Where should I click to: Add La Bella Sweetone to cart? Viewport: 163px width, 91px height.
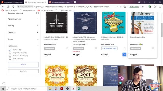point(124,54)
